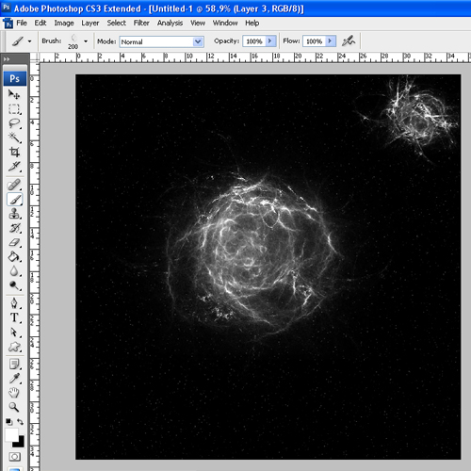The height and width of the screenshot is (471, 471).
Task: Set the black background color swatch
Action: (x=20, y=442)
